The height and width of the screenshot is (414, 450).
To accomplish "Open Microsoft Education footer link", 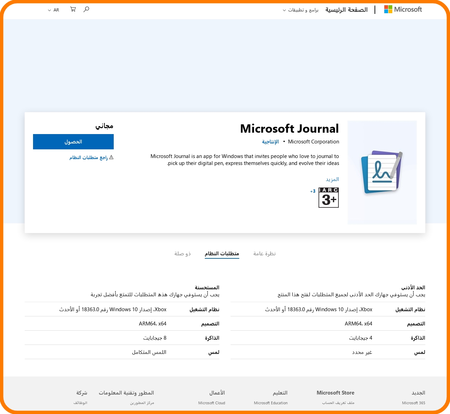I will click(271, 403).
